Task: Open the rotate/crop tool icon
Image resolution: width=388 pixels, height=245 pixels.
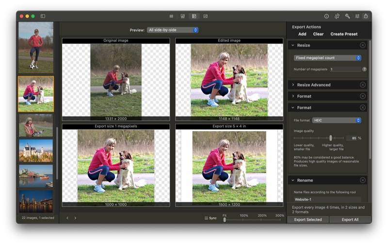Action: click(x=337, y=16)
